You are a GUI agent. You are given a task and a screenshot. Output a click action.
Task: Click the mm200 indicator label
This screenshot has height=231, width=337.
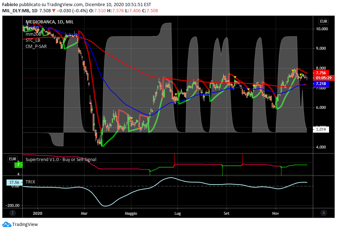click(33, 34)
